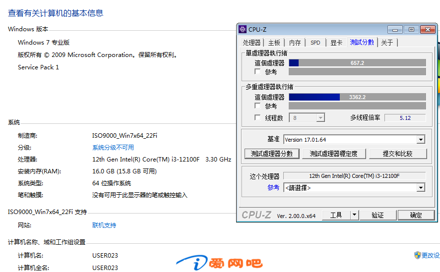Click the empty single-thread 參考 bar

click(357, 72)
